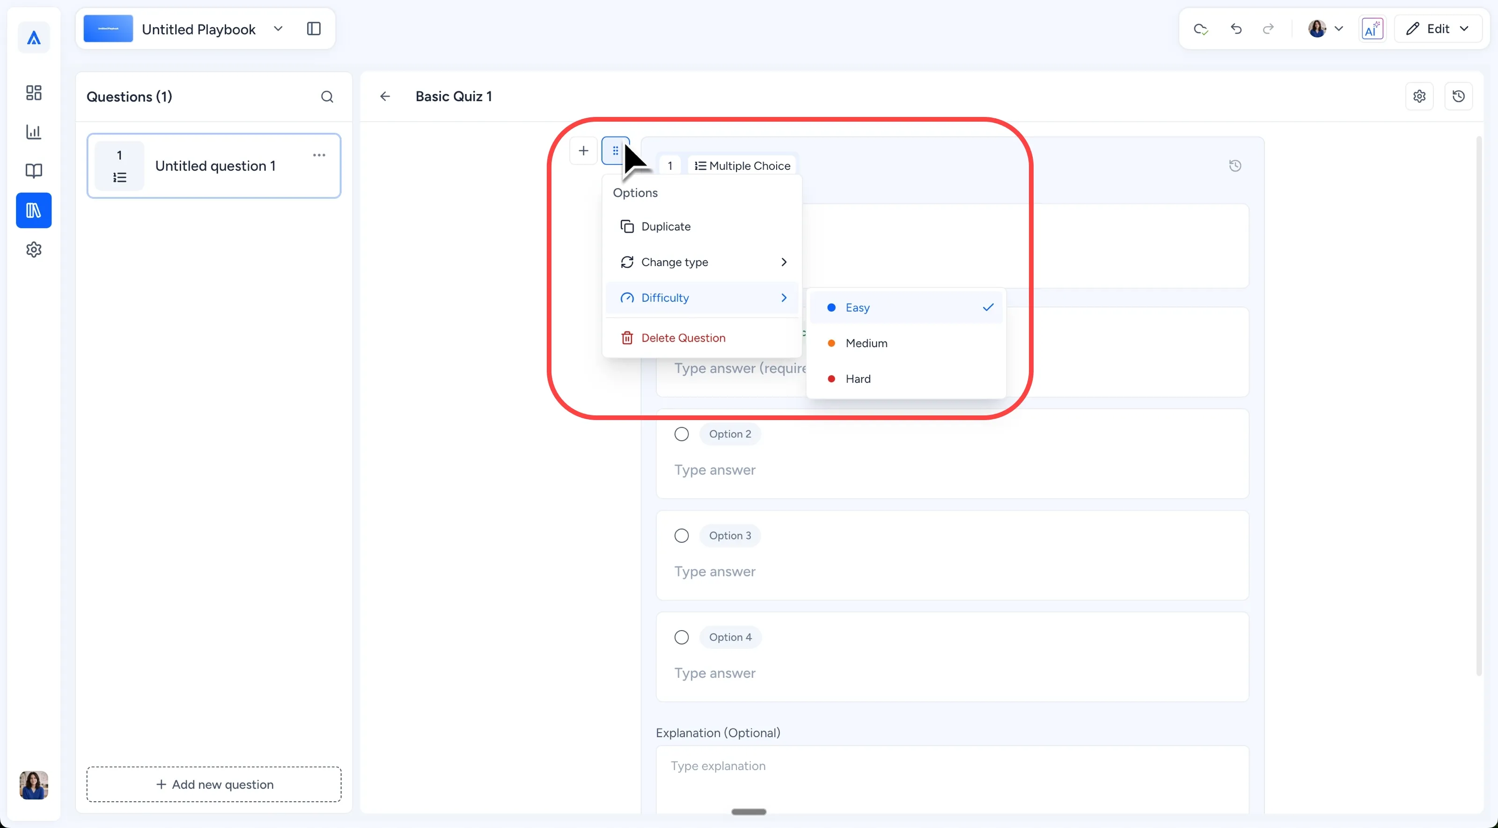Open the Edit mode dropdown
The image size is (1498, 828).
(1438, 29)
